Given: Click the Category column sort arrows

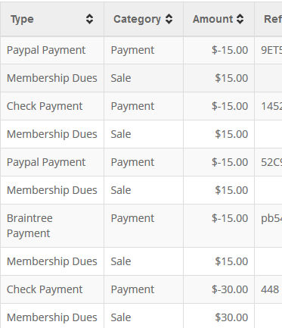Looking at the screenshot, I should (169, 19).
